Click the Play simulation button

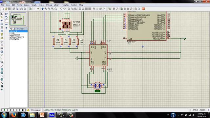pyautogui.click(x=4, y=110)
